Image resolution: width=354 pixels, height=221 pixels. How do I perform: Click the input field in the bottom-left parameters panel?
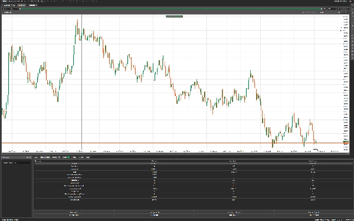click(22, 163)
